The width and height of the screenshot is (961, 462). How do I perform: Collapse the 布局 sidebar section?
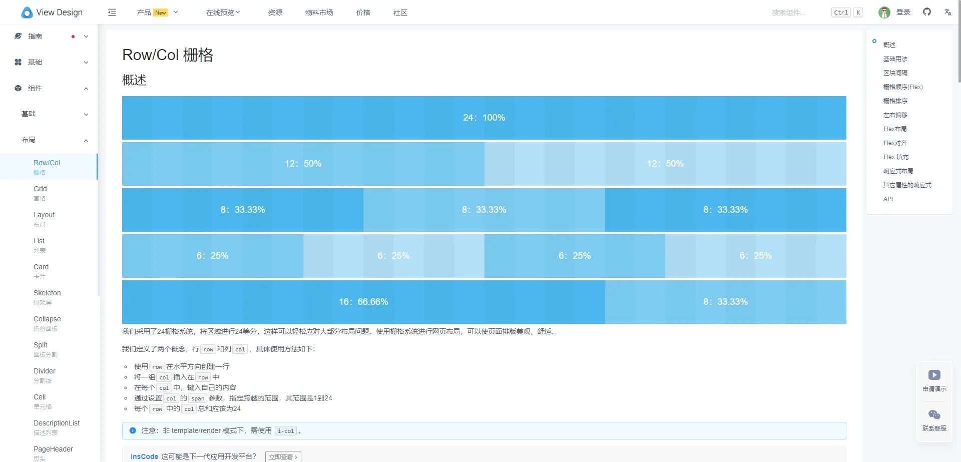(x=86, y=140)
